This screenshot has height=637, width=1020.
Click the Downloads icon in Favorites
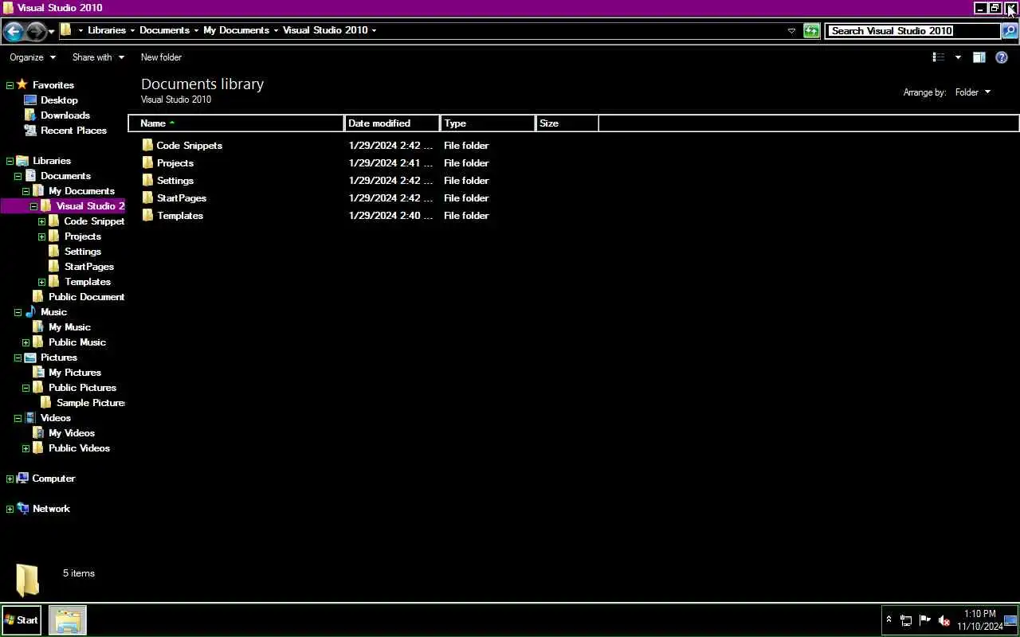click(x=30, y=115)
